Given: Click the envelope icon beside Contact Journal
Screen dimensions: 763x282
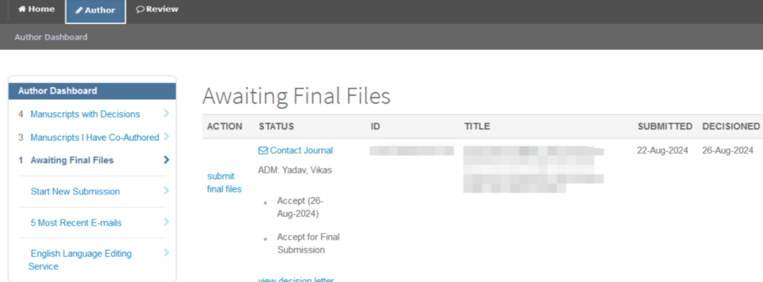Looking at the screenshot, I should tap(263, 151).
